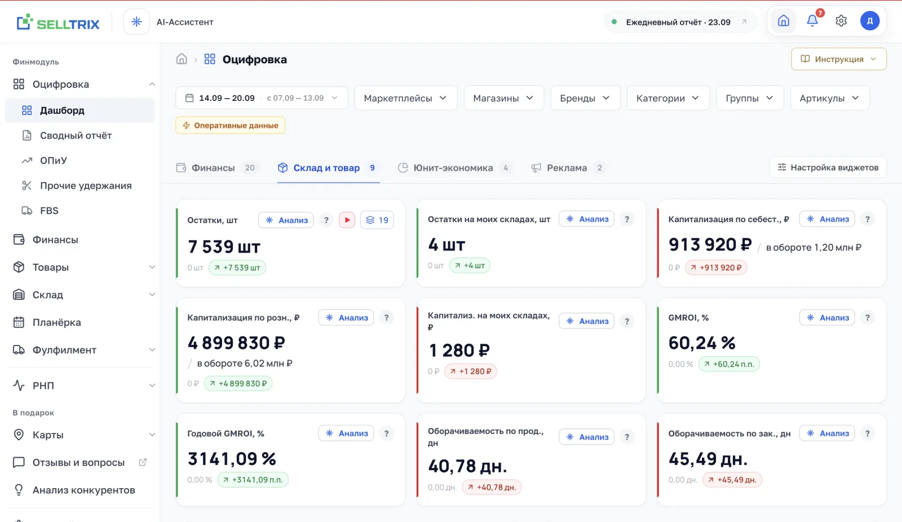902x522 pixels.
Task: Switch to the Реклама tab
Action: (568, 167)
